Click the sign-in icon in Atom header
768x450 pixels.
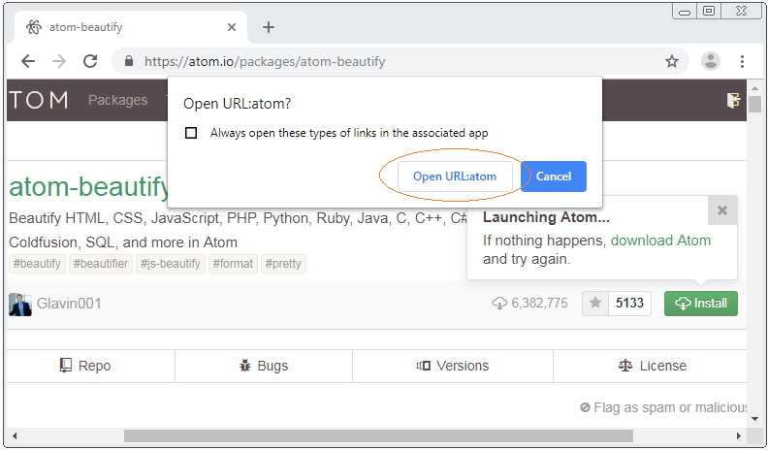[x=733, y=101]
